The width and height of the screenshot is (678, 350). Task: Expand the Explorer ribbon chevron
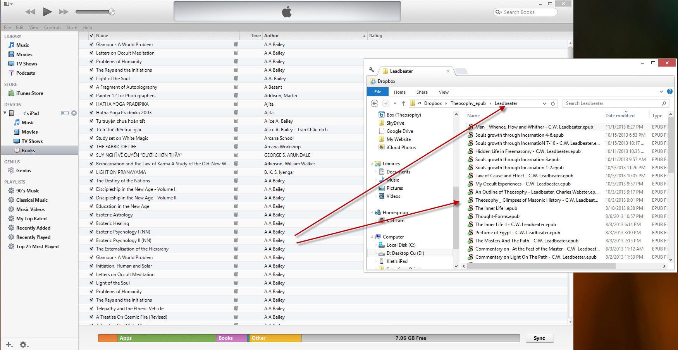point(661,92)
